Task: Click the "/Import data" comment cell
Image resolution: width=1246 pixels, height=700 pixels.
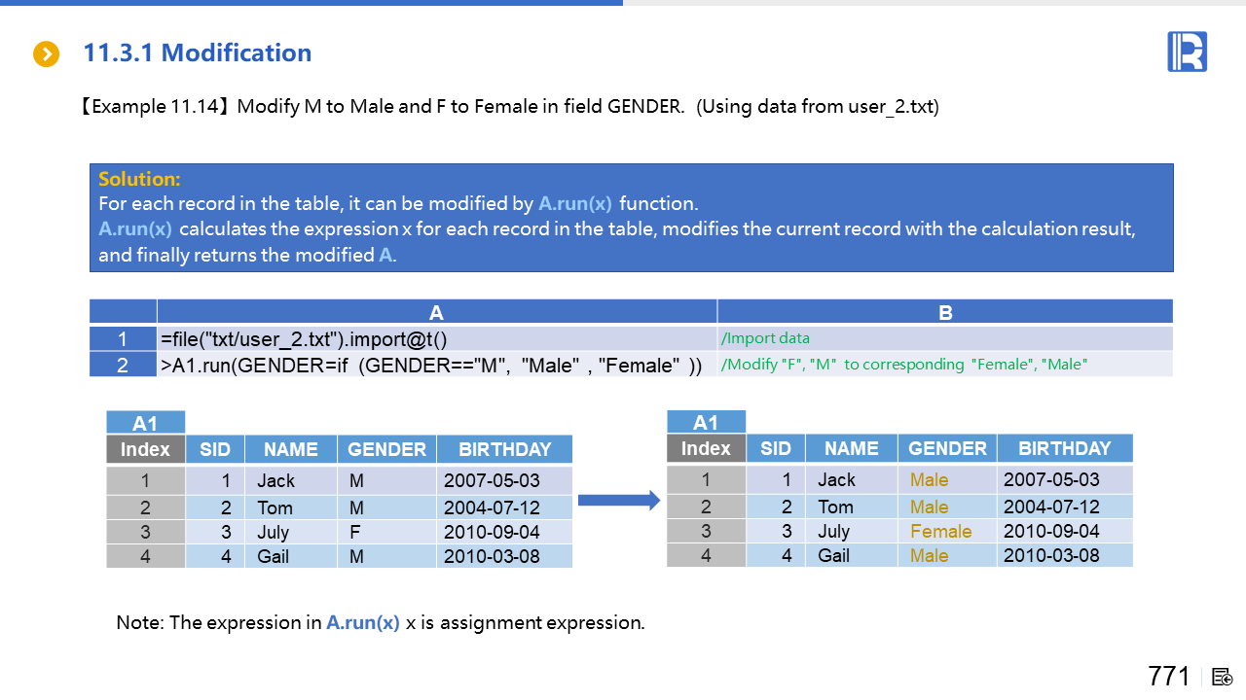Action: coord(944,338)
